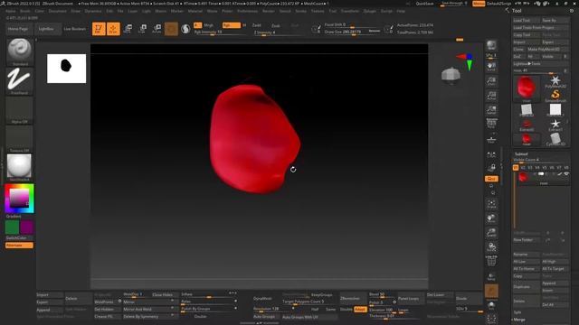Open the FreeHand stroke picker

coord(20,81)
